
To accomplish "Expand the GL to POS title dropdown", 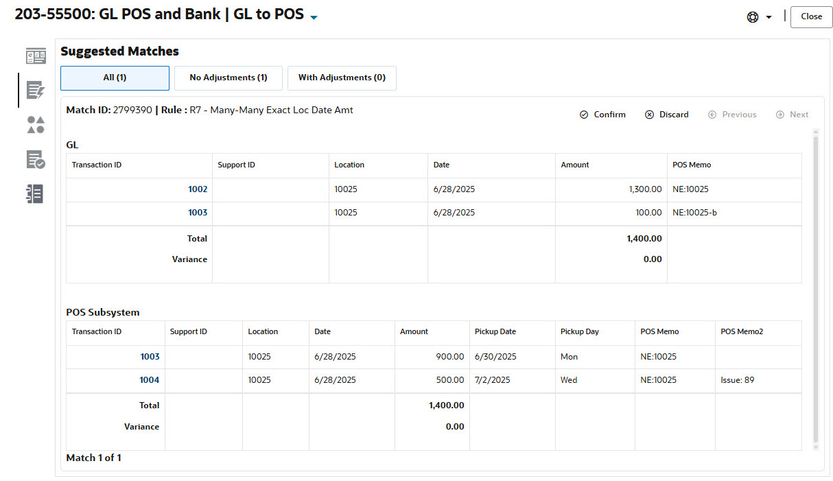I will [314, 17].
